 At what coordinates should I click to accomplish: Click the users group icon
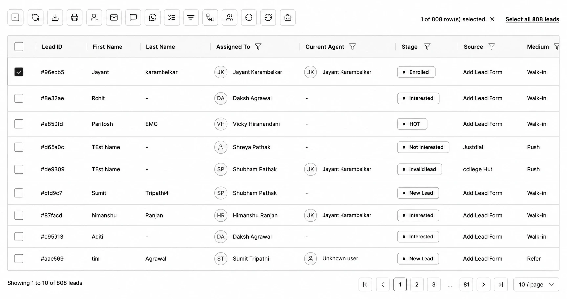[x=229, y=17]
